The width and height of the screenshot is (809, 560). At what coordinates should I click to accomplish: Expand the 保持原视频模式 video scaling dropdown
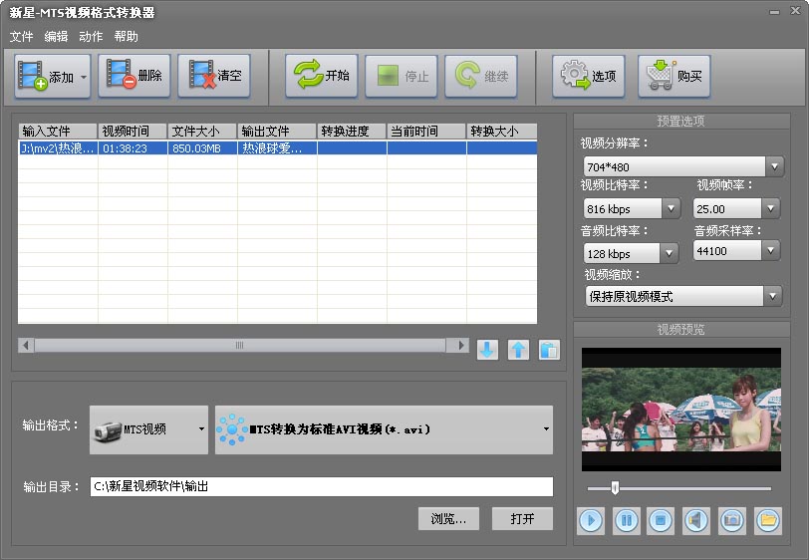pyautogui.click(x=773, y=296)
